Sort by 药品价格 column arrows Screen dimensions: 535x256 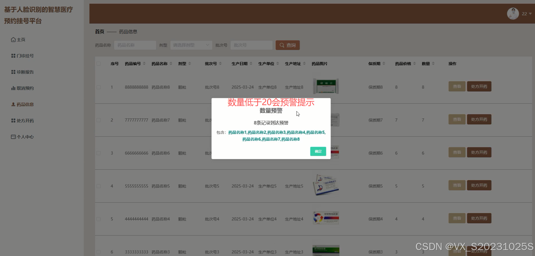pyautogui.click(x=414, y=64)
